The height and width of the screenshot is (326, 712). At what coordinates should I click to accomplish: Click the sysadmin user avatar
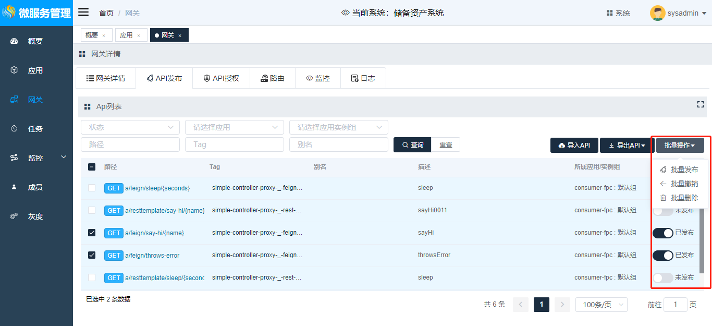[x=657, y=13]
